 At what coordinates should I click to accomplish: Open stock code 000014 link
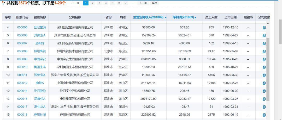(22, 91)
